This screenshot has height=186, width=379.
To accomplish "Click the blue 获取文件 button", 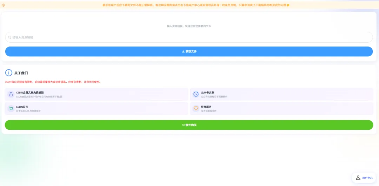I will tap(189, 51).
